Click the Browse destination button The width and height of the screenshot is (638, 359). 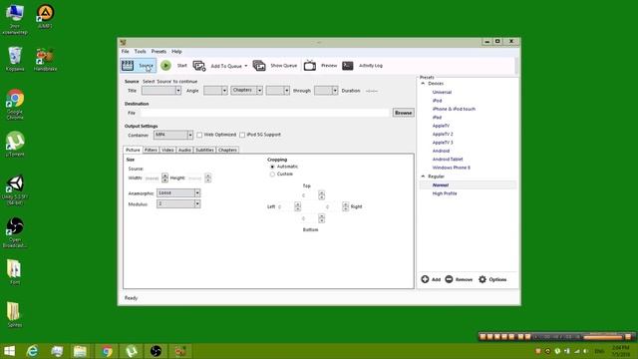(403, 113)
